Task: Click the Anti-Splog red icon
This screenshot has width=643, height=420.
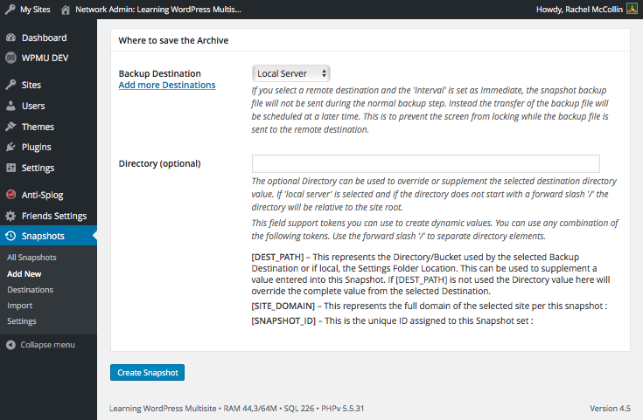Action: click(x=10, y=196)
